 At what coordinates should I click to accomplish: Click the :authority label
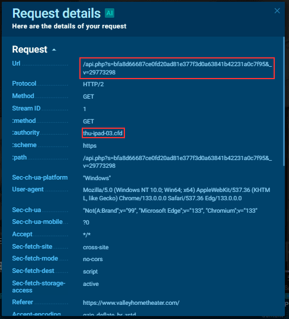25,132
